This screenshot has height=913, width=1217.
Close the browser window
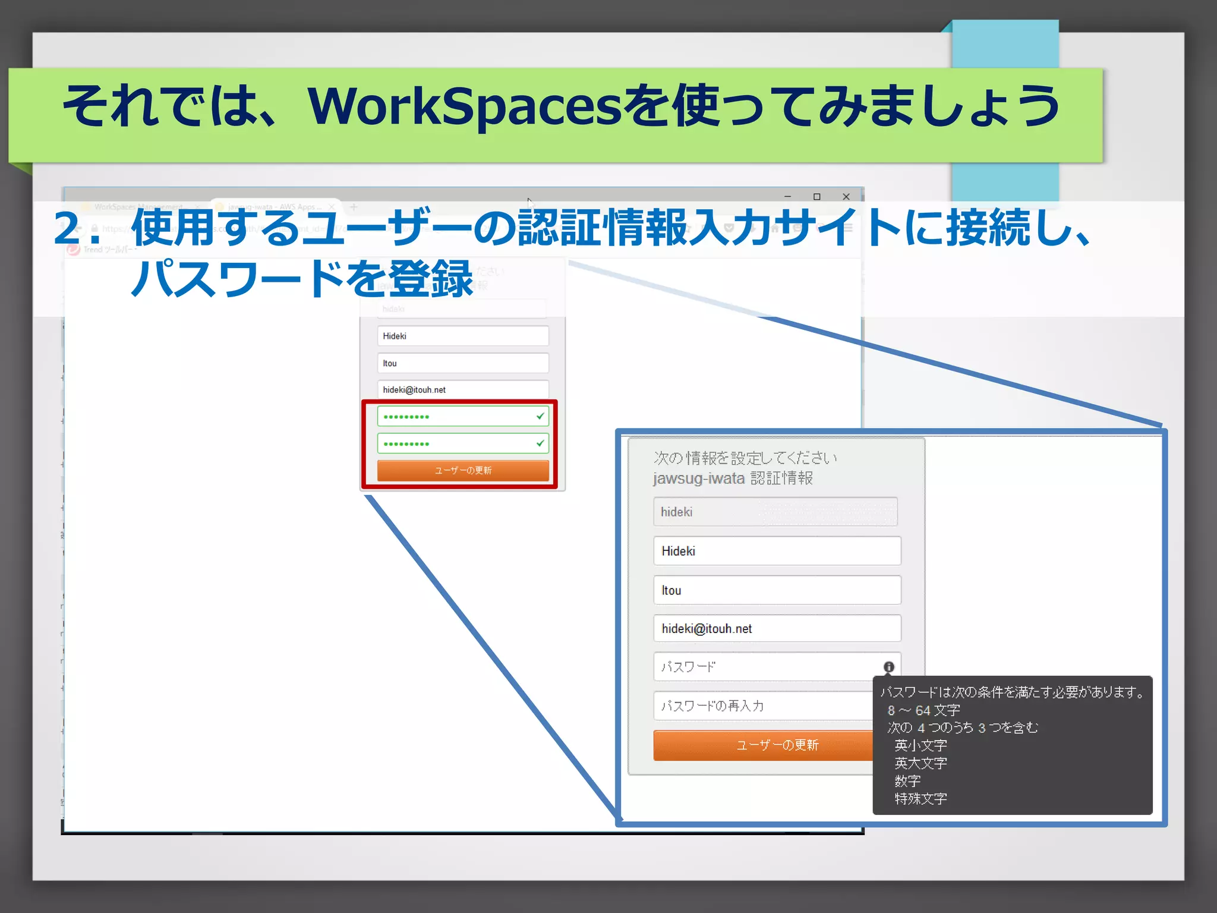[x=846, y=196]
